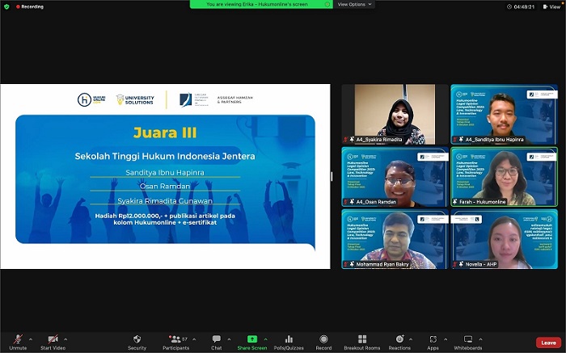Expand the arrow beside Chat
The width and height of the screenshot is (566, 353).
coord(229,339)
